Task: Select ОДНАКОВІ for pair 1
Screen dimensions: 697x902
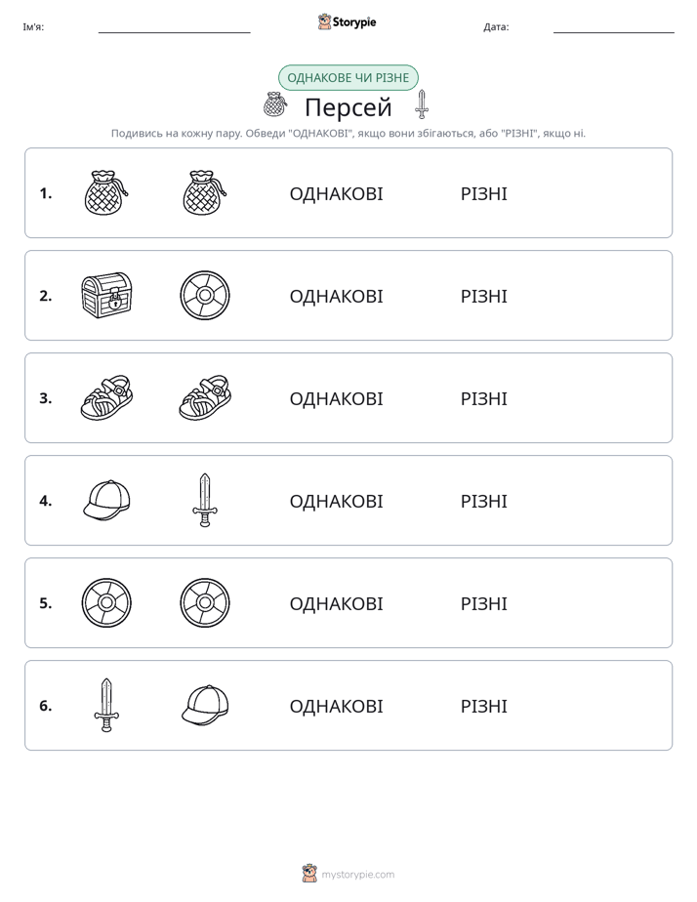Action: pos(336,194)
